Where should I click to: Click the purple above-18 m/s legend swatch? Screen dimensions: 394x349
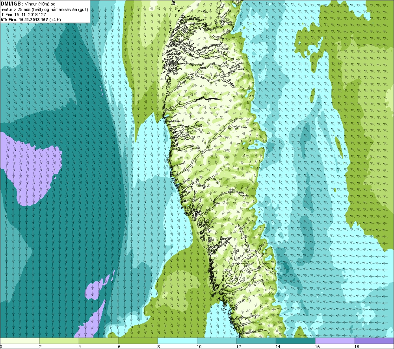374,341
